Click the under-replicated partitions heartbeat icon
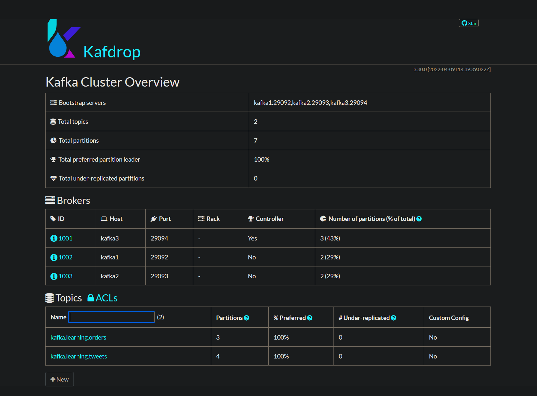The image size is (537, 396). click(x=54, y=178)
